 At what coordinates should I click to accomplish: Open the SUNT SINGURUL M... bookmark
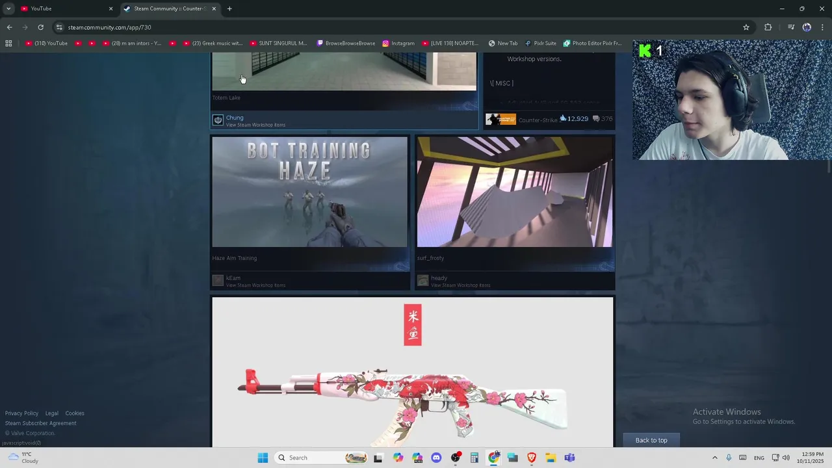(279, 44)
